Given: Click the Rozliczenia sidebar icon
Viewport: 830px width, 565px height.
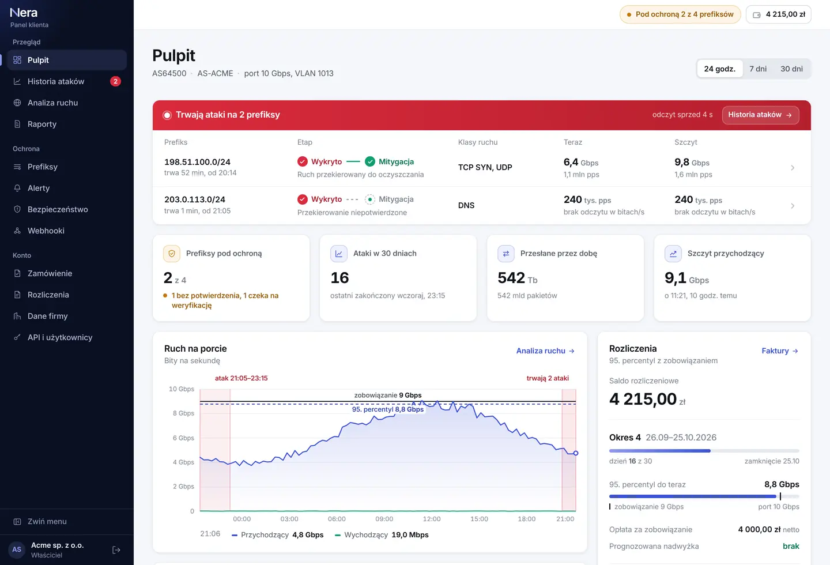Looking at the screenshot, I should pyautogui.click(x=17, y=295).
